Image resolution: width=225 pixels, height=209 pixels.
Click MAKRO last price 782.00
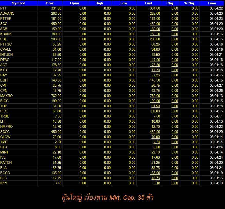tap(155, 96)
